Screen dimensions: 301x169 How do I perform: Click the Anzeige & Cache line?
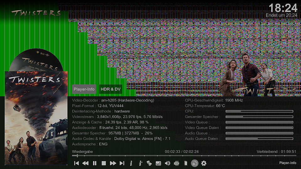pos(110,122)
